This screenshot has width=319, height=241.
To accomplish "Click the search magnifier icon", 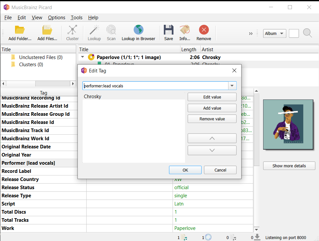I will point(307,33).
